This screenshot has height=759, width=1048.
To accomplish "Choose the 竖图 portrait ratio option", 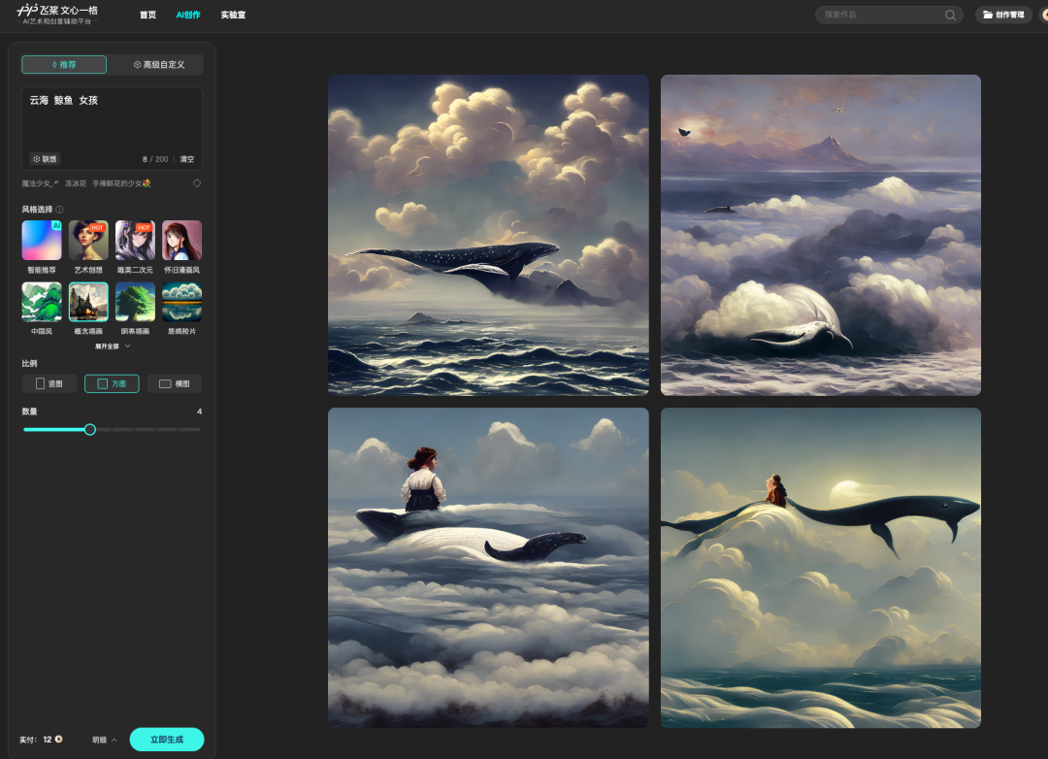I will click(x=49, y=383).
